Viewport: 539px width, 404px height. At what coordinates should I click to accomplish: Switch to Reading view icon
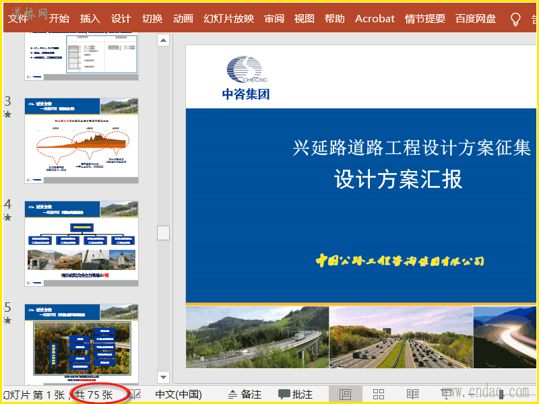(x=412, y=395)
